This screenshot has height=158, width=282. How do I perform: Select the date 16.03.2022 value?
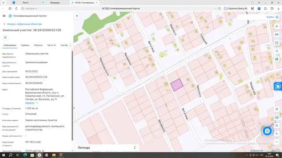click(31, 71)
